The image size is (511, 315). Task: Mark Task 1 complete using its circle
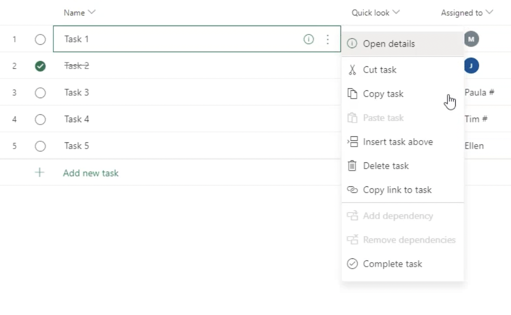[40, 39]
